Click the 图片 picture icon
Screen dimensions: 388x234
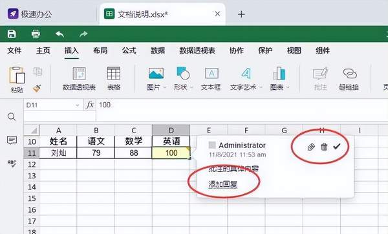156,74
